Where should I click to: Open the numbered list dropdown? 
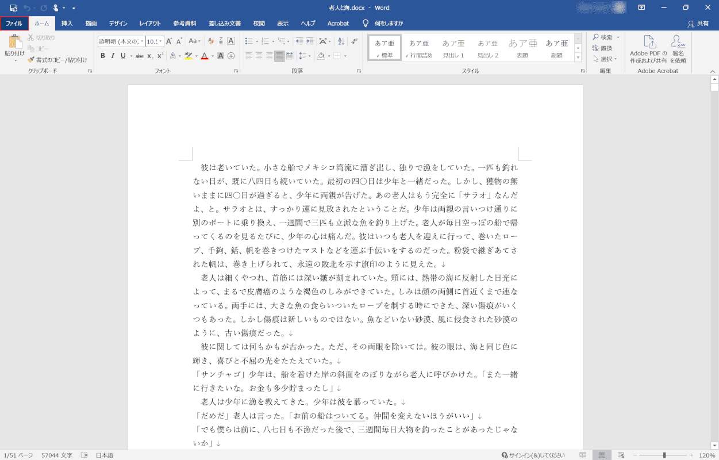pos(272,41)
